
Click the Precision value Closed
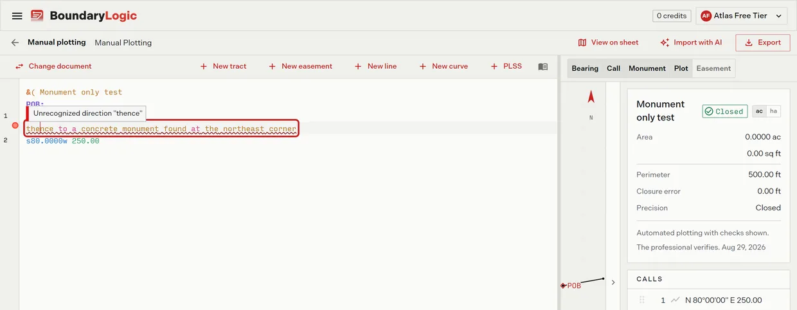(x=768, y=208)
